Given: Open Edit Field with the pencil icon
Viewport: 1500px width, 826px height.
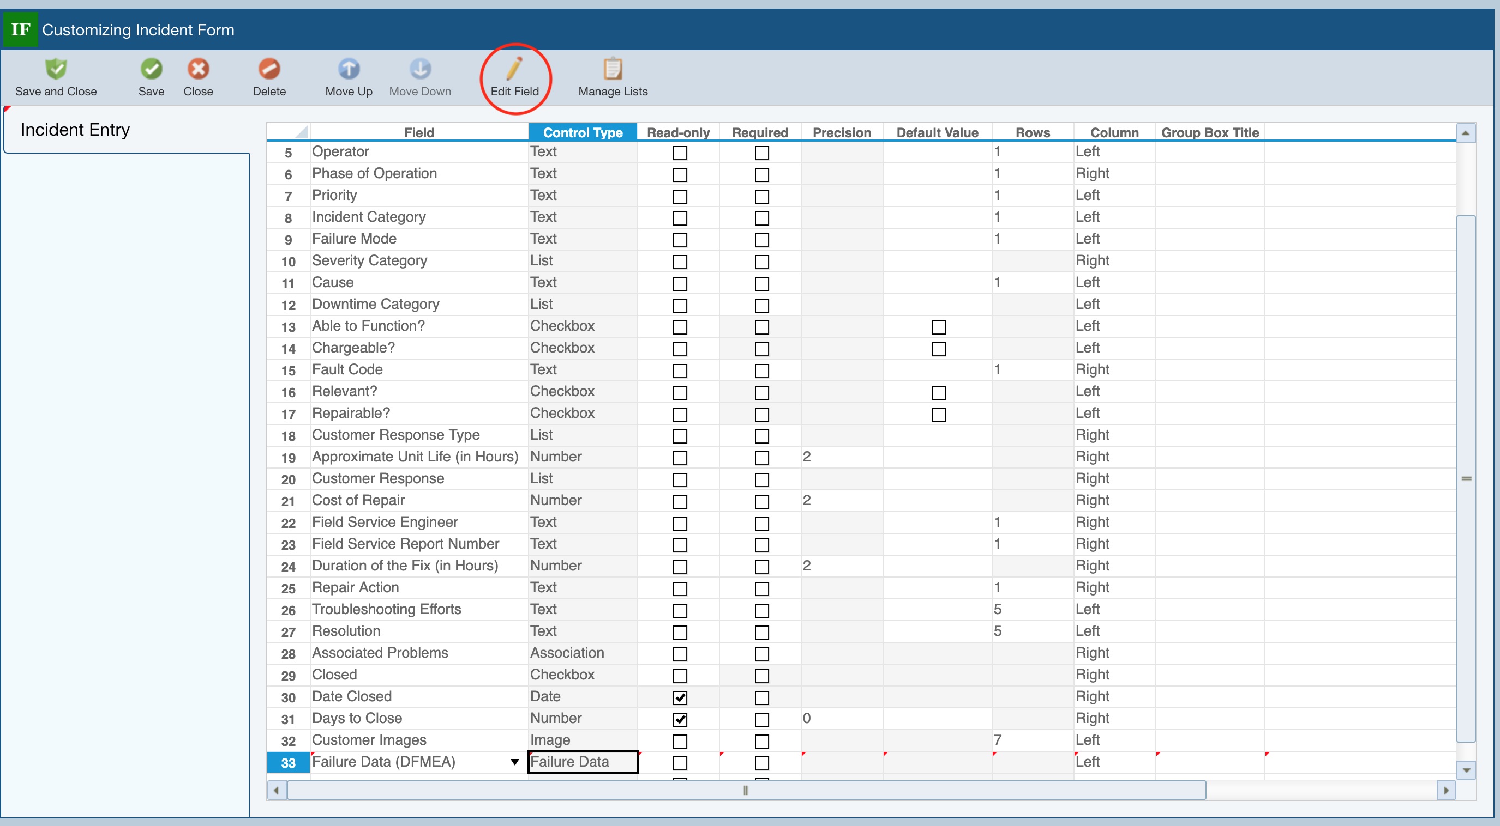Looking at the screenshot, I should [x=514, y=69].
